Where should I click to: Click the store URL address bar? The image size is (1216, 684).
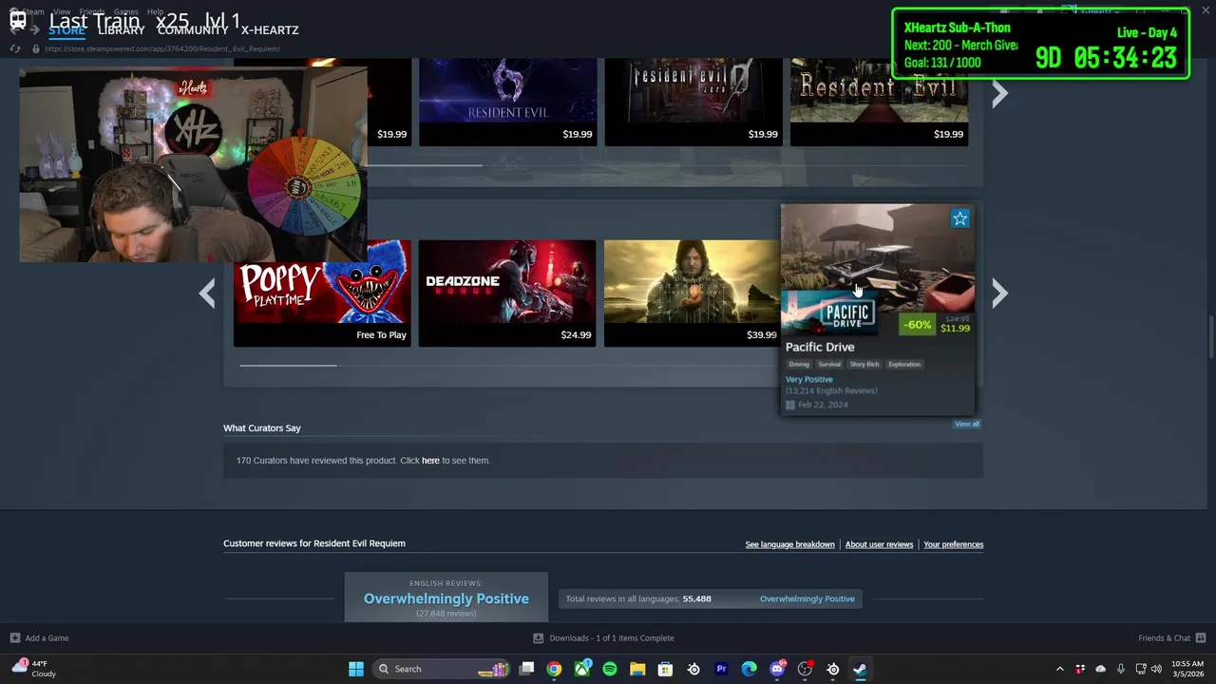pyautogui.click(x=161, y=48)
